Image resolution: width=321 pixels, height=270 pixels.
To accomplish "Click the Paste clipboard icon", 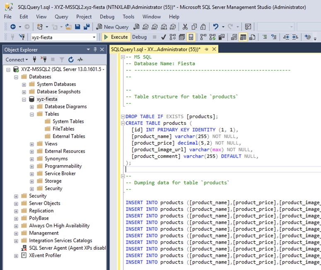I will coord(203,27).
